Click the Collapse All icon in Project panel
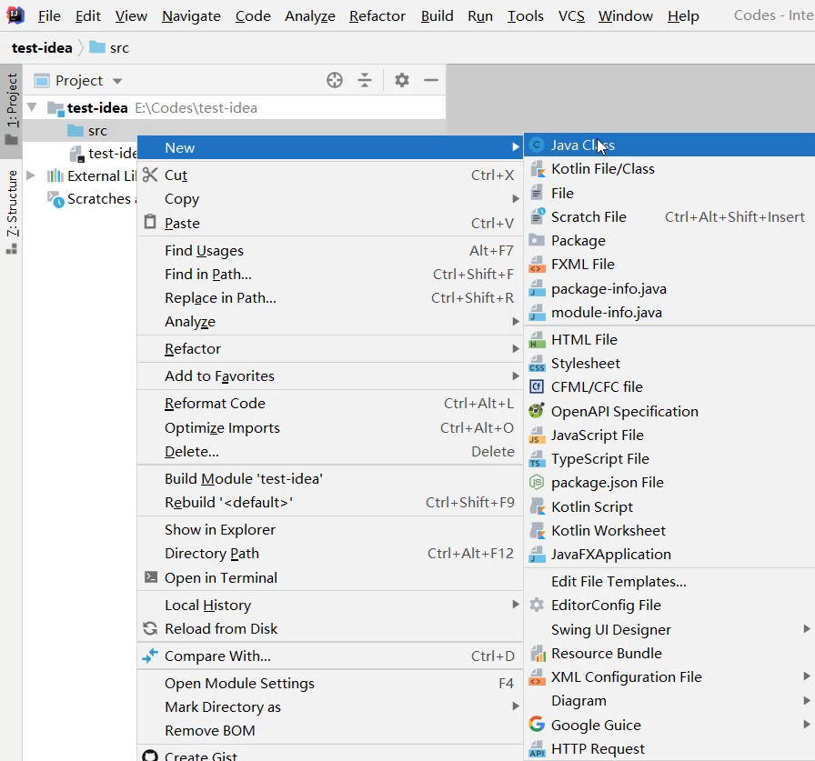Screen dimensions: 815x761 [365, 80]
